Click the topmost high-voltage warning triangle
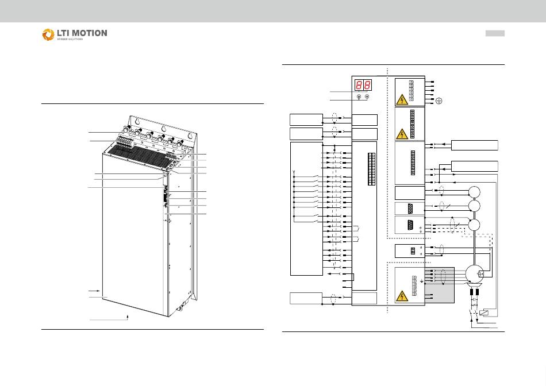 [402, 99]
